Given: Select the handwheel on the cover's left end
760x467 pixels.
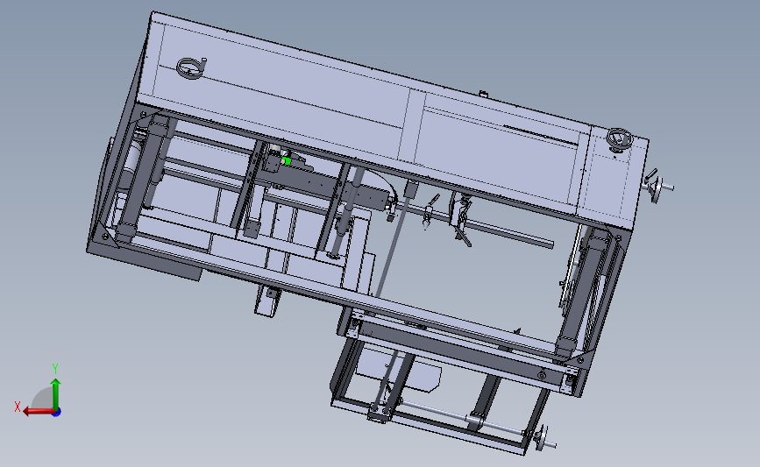Looking at the screenshot, I should [190, 67].
